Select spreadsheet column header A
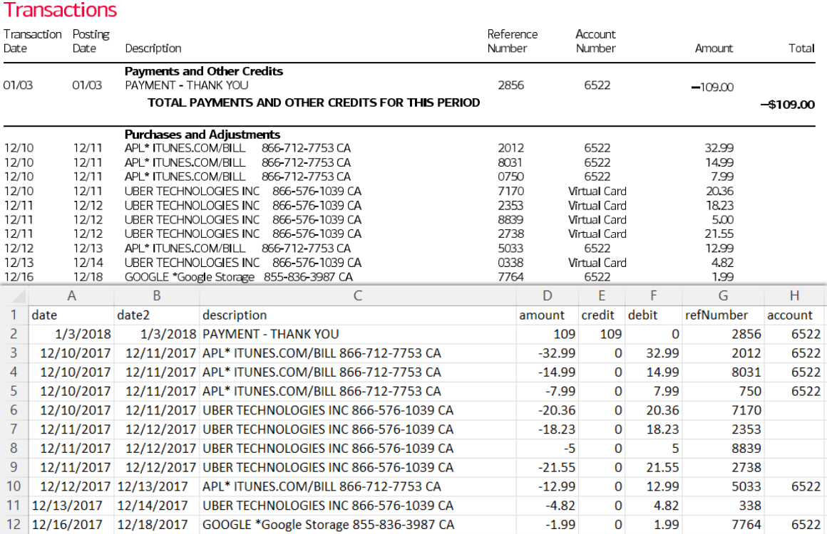The width and height of the screenshot is (827, 534). [x=71, y=295]
